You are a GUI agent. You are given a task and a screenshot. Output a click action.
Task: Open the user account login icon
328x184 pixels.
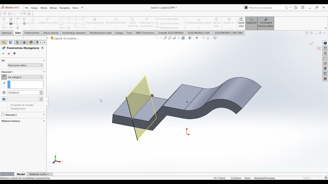(296, 8)
